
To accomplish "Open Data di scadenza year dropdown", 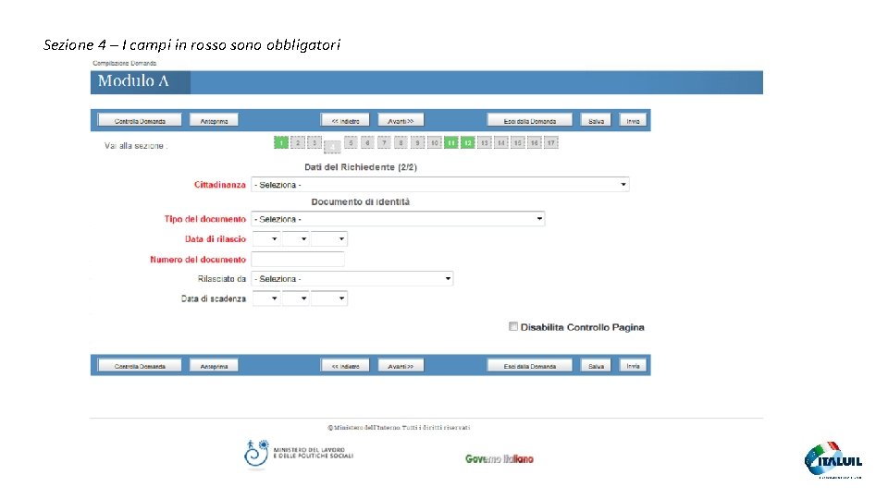I will (329, 298).
